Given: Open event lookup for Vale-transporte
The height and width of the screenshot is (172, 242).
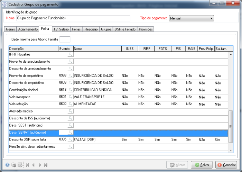Looking at the screenshot, I should point(70,97).
